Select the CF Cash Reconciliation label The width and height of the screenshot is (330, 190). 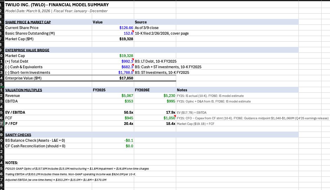35,146
